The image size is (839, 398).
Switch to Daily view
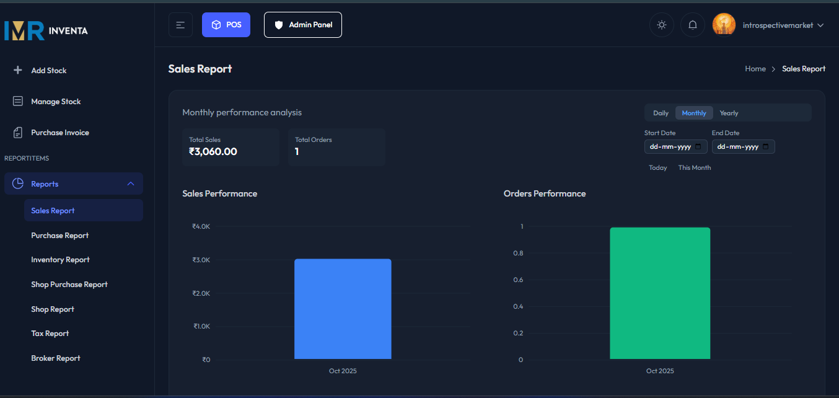tap(661, 112)
